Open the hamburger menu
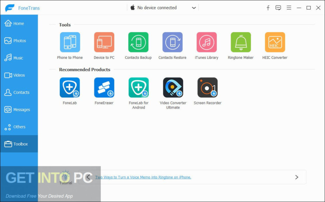 click(289, 8)
